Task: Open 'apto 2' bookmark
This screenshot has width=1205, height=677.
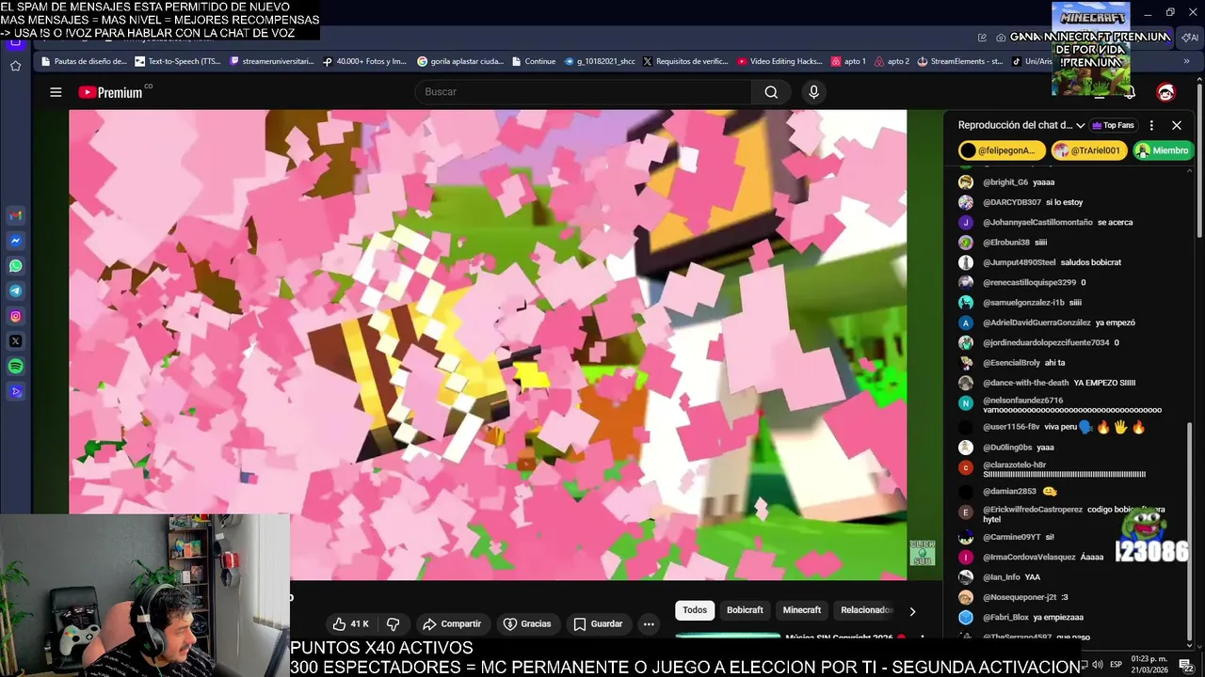Action: click(x=892, y=61)
